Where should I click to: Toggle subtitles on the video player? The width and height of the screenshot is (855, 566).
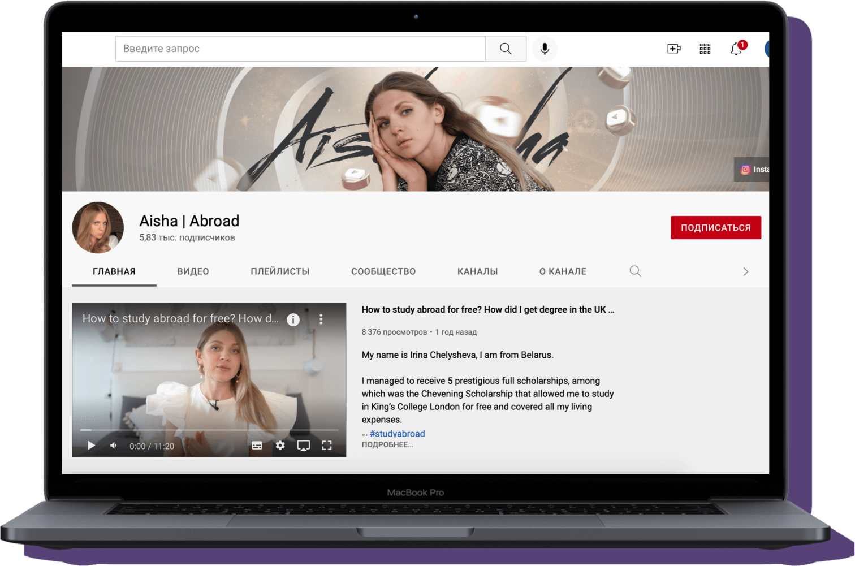(257, 446)
